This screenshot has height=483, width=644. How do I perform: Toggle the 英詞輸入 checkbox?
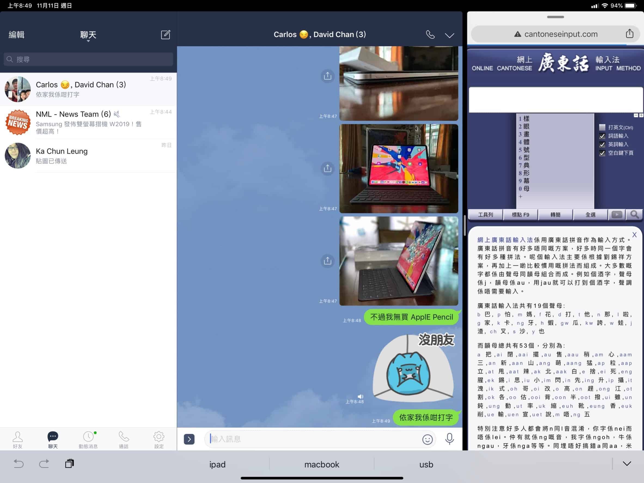(602, 144)
